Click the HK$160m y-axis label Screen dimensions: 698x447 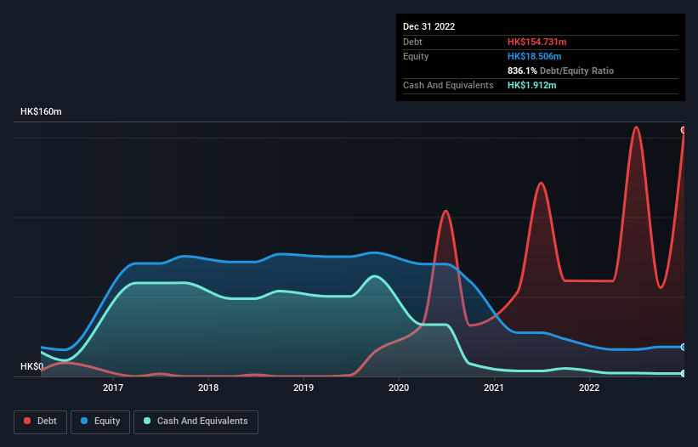pos(41,111)
